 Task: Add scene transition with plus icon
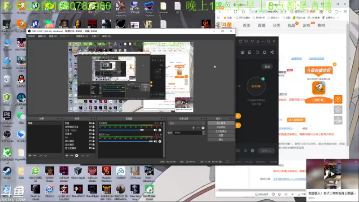pyautogui.click(x=193, y=128)
